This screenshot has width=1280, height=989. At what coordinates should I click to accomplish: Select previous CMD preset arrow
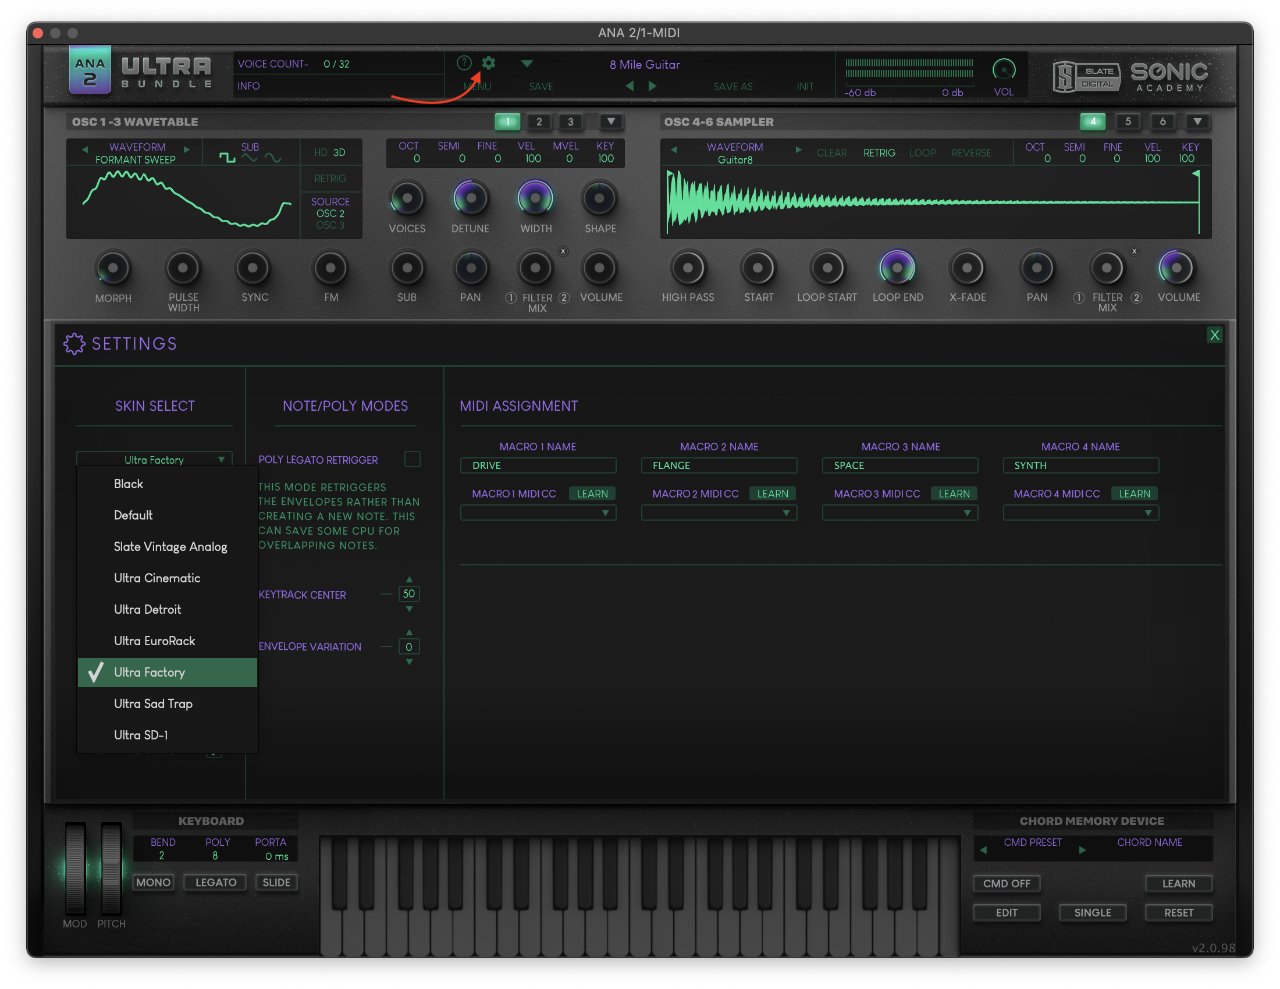point(983,850)
